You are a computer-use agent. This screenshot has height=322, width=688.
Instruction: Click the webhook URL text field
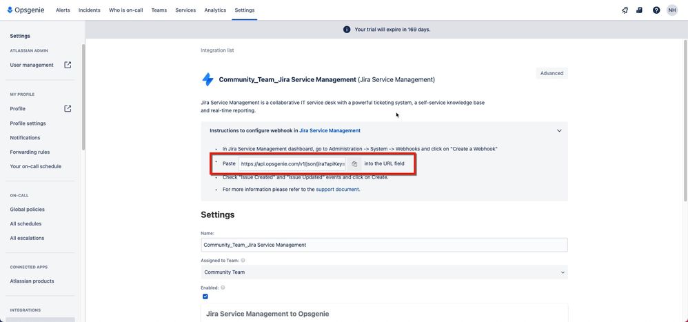point(293,163)
